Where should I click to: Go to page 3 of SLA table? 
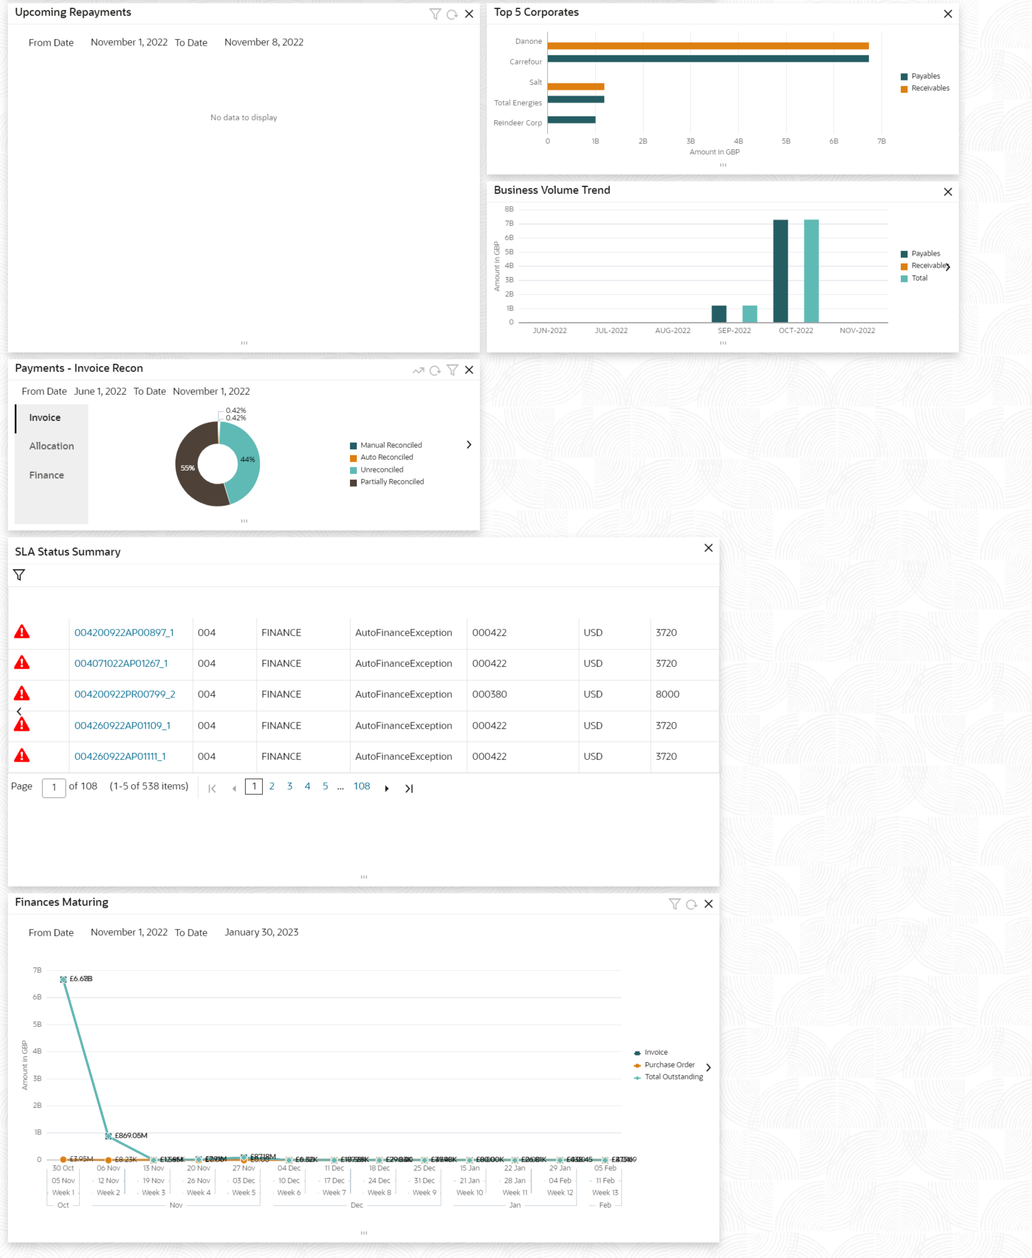pyautogui.click(x=290, y=786)
